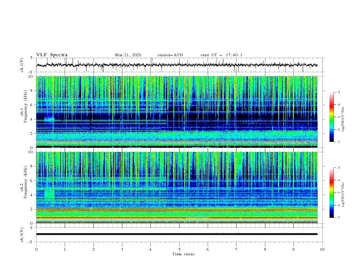This screenshot has width=363, height=280.
Task: Click the '-7' value on ch.2 color bar
Action: tap(338, 218)
